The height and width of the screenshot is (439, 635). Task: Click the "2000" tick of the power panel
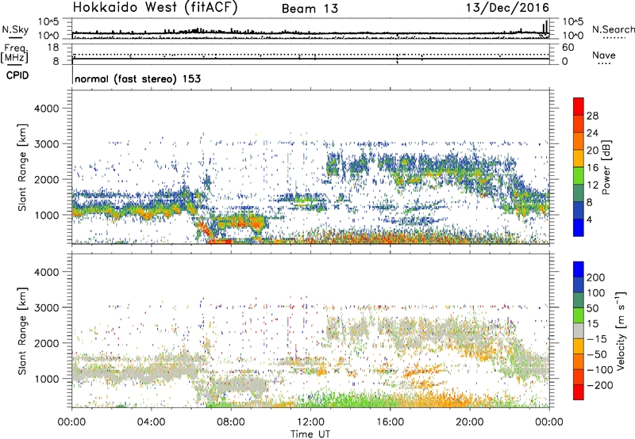pyautogui.click(x=46, y=179)
